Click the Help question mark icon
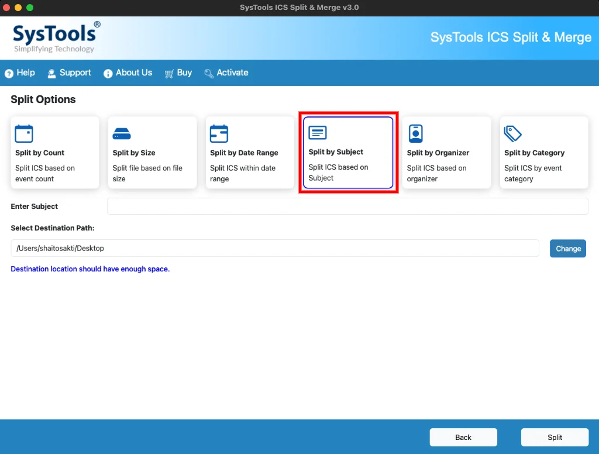 [9, 73]
